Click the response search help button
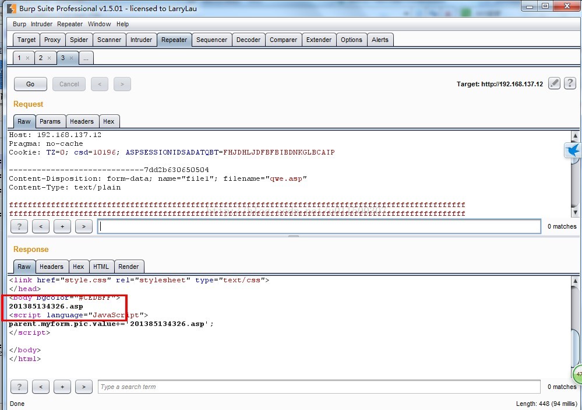 (x=19, y=387)
